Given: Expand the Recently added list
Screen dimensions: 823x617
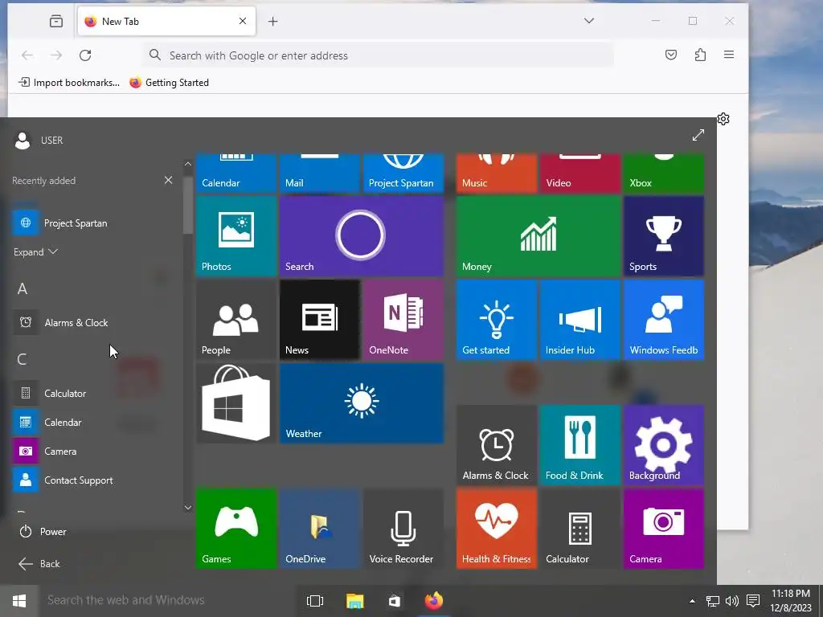Looking at the screenshot, I should click(35, 251).
